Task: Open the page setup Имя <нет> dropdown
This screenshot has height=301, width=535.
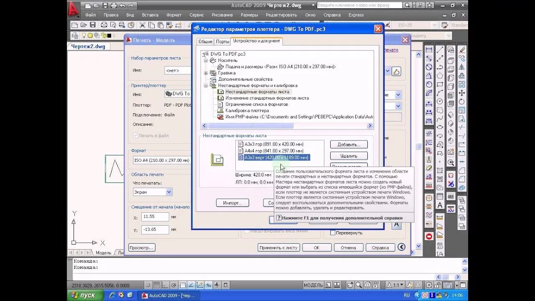Action: [178, 71]
